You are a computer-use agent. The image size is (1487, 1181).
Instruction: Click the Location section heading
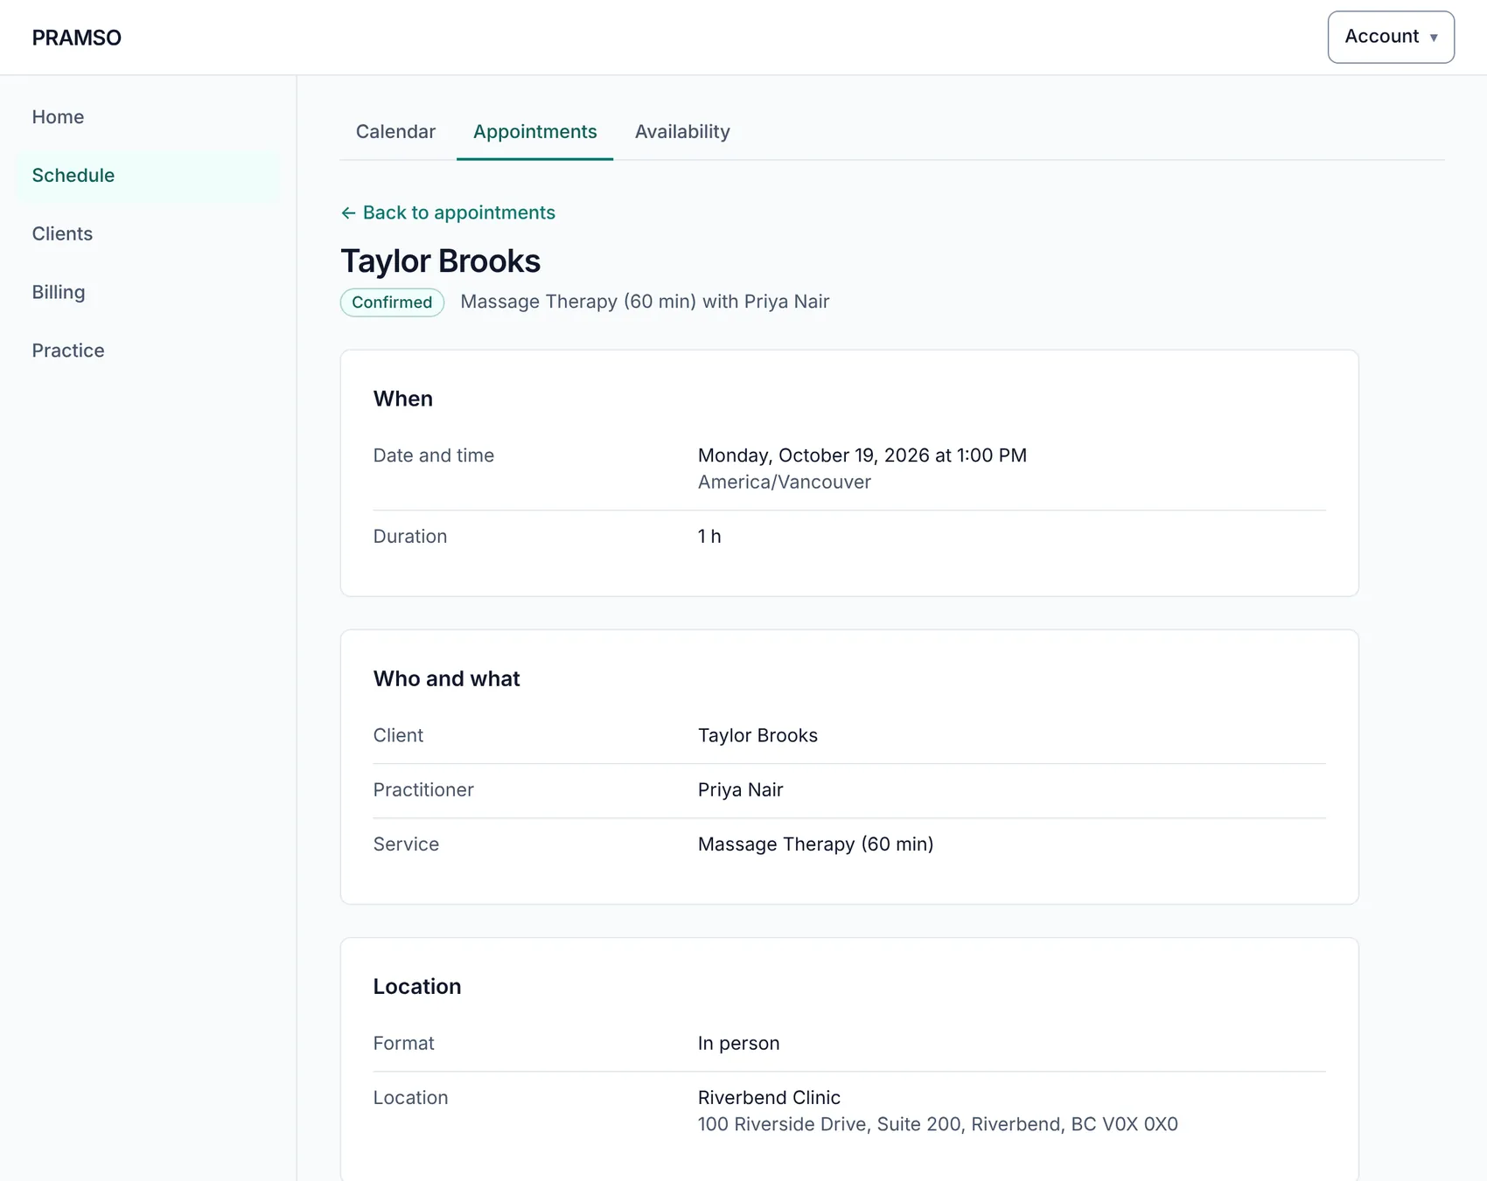[417, 986]
